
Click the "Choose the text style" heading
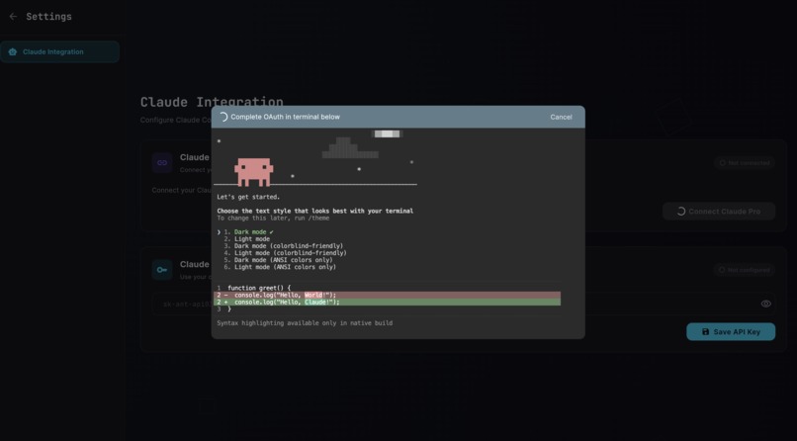(315, 211)
